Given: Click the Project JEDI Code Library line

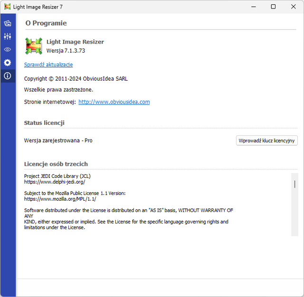Looking at the screenshot, I should pyautogui.click(x=57, y=176).
